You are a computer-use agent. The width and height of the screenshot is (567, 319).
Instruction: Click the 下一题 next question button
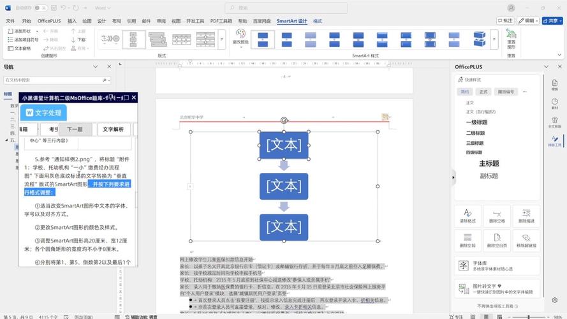point(75,129)
